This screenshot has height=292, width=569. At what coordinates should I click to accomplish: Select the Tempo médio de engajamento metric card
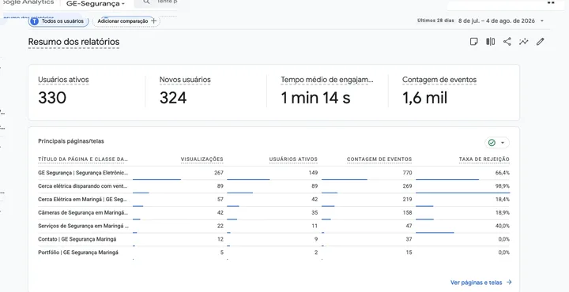coord(327,92)
